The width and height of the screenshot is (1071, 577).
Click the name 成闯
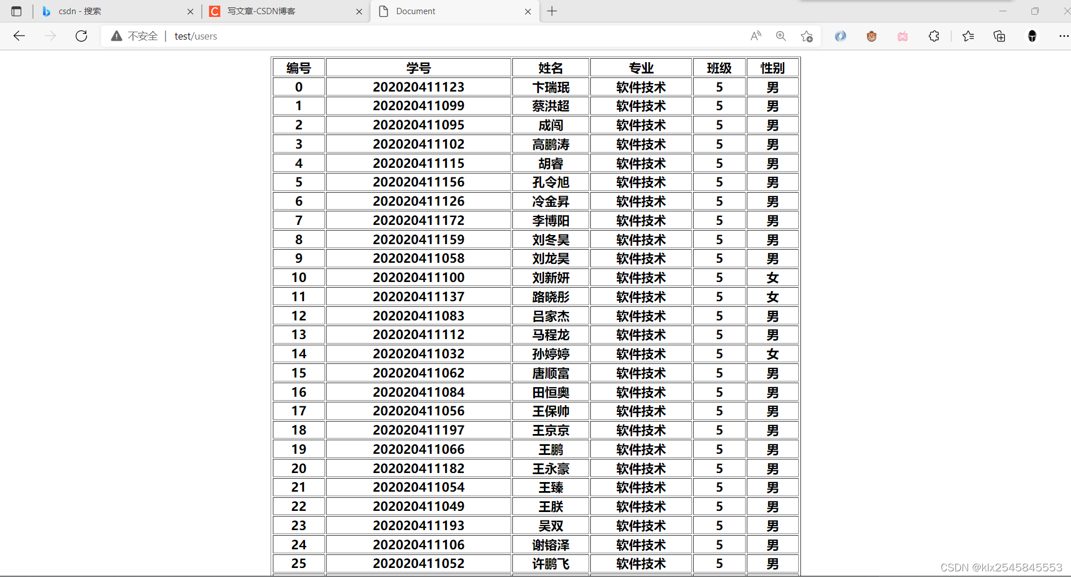click(x=551, y=125)
